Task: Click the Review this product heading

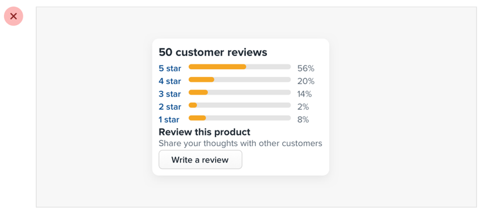Action: click(x=204, y=132)
